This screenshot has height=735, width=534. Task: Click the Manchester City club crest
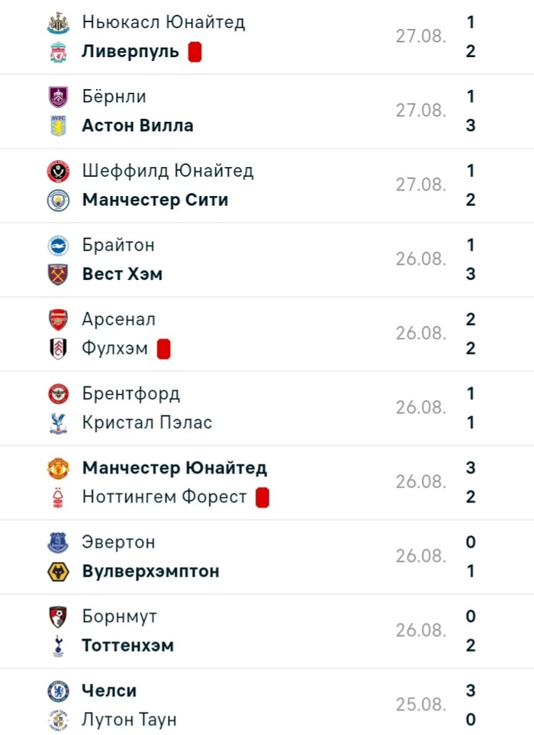coord(58,200)
